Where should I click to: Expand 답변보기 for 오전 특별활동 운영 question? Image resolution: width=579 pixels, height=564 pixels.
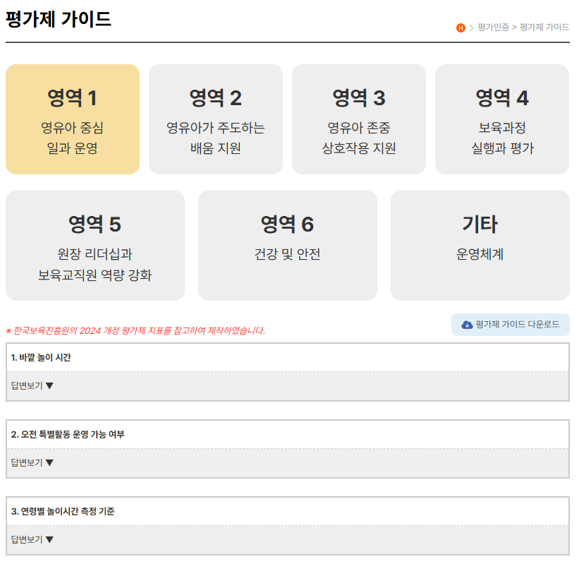coord(32,463)
